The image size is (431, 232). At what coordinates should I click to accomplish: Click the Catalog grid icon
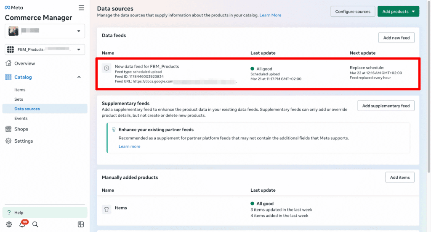(8, 77)
